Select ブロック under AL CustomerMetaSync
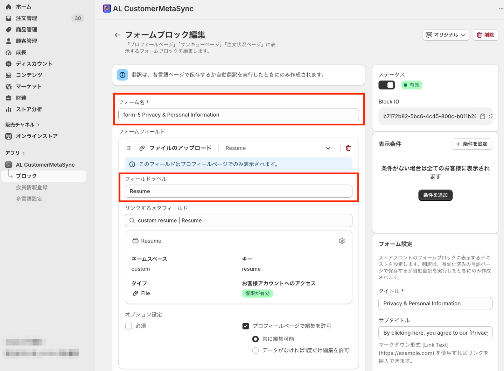The image size is (504, 371). 44,176
